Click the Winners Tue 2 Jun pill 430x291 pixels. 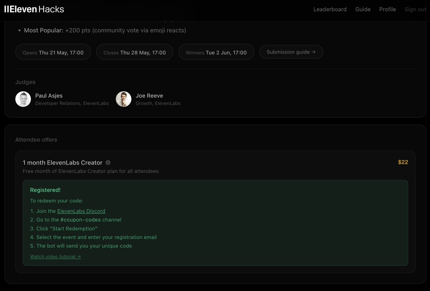[216, 52]
